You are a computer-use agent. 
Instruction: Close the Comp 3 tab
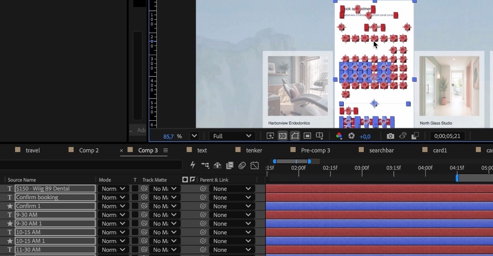121,151
